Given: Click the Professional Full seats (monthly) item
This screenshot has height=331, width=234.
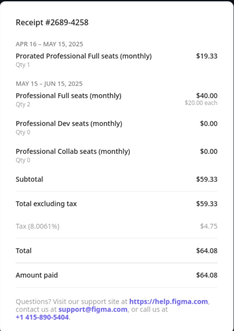Looking at the screenshot, I should pos(68,95).
